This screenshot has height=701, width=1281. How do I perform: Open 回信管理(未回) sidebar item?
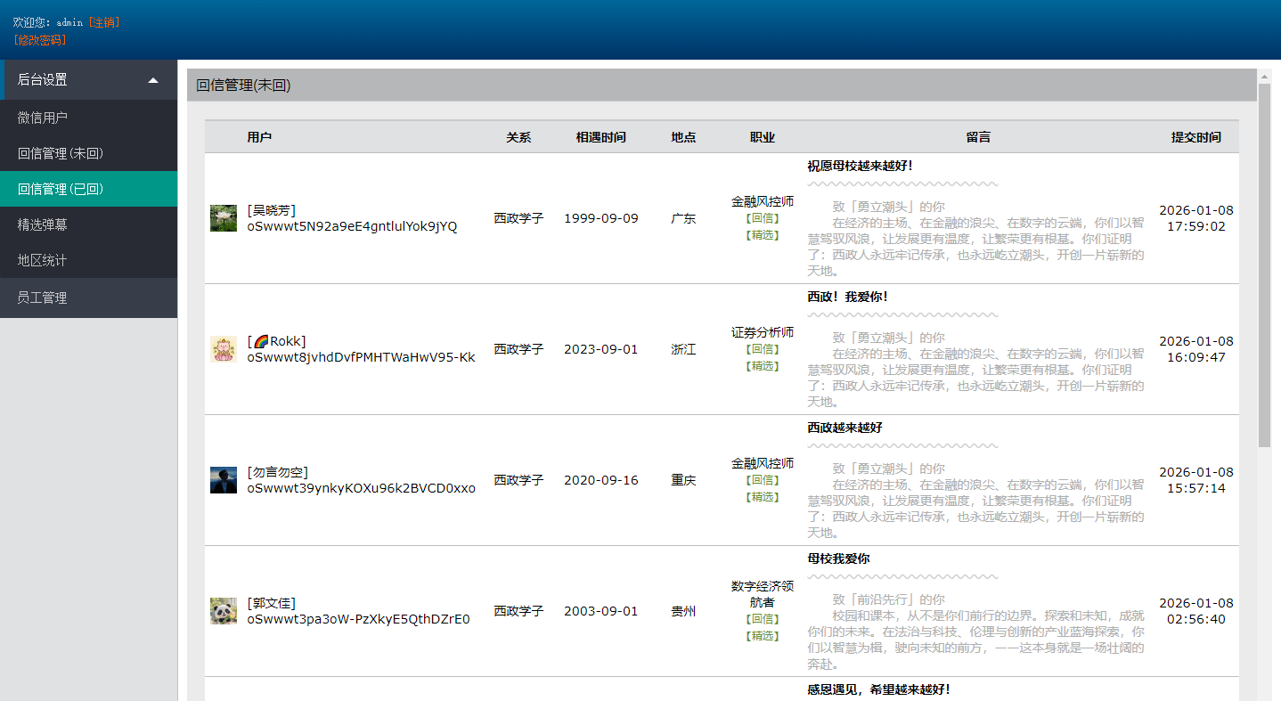point(61,153)
